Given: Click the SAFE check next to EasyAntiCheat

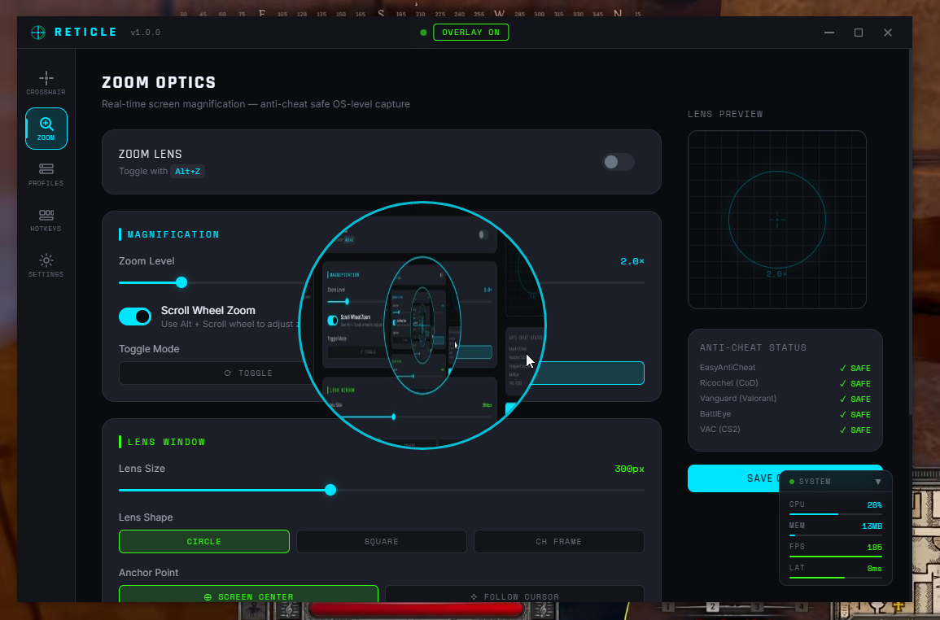Looking at the screenshot, I should (855, 368).
